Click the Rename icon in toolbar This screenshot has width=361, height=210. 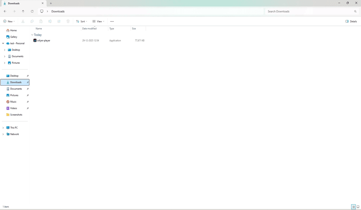click(x=50, y=21)
